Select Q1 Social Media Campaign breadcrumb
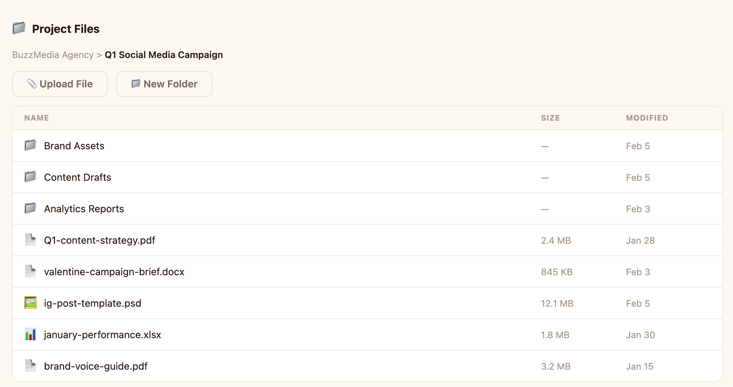The height and width of the screenshot is (387, 733). pyautogui.click(x=164, y=55)
